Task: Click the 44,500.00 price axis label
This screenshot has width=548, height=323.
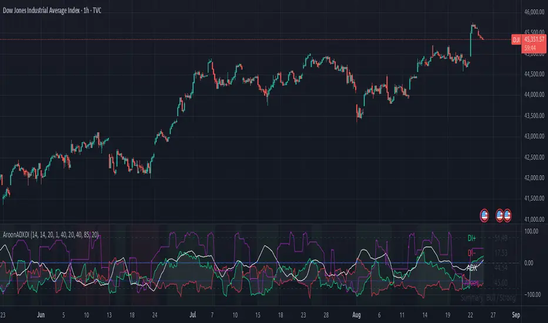Action: (x=534, y=74)
